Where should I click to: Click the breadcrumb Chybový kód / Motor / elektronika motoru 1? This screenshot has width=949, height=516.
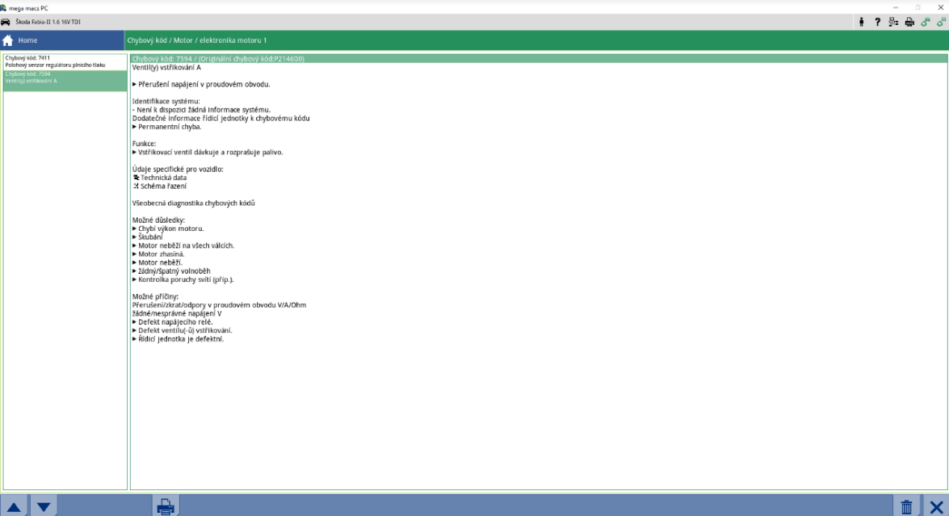click(197, 40)
